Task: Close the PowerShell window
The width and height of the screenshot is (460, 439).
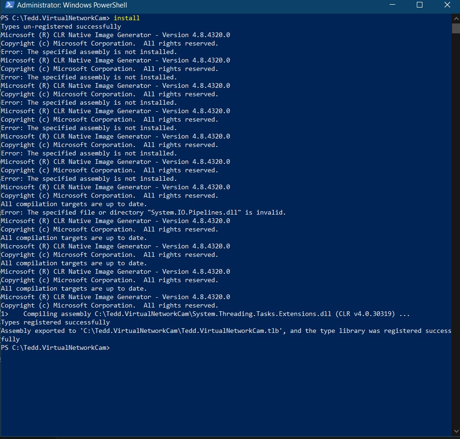Action: (447, 5)
